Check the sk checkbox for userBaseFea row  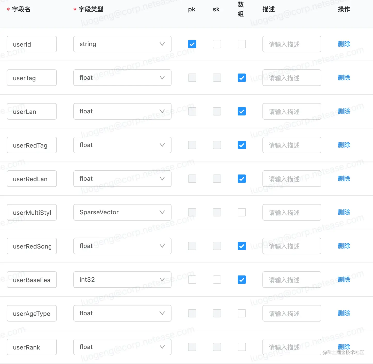[x=217, y=280]
